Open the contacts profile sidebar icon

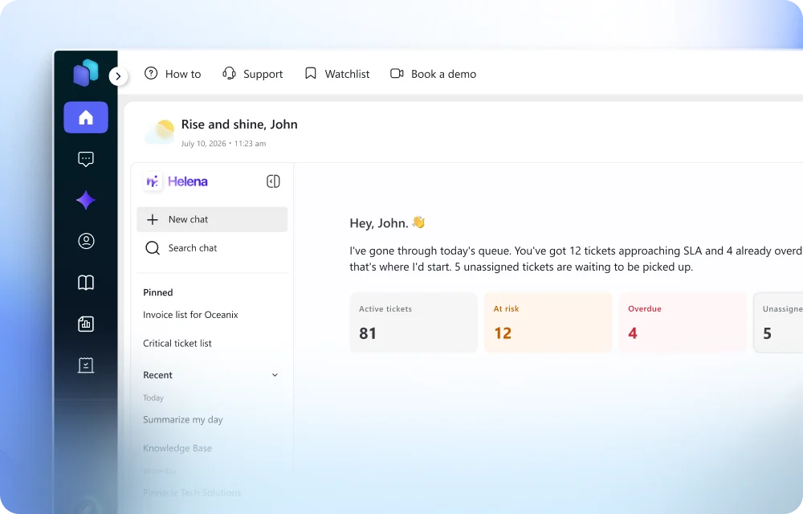86,241
